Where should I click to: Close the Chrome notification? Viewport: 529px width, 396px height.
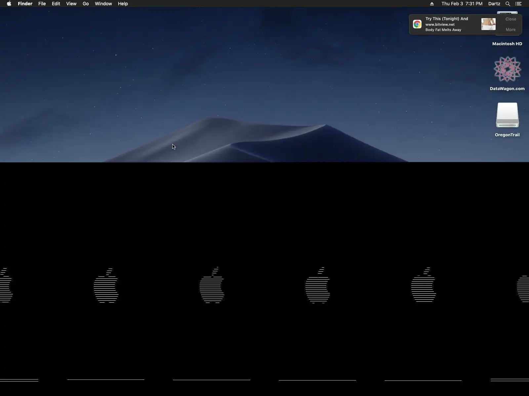point(511,19)
